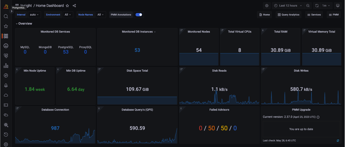345x147 pixels.
Task: Click refresh icon in PMM Upgrade panel
Action: 338,141
